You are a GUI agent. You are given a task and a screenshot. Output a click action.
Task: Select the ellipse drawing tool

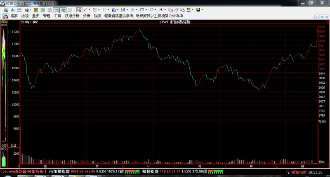click(x=151, y=9)
